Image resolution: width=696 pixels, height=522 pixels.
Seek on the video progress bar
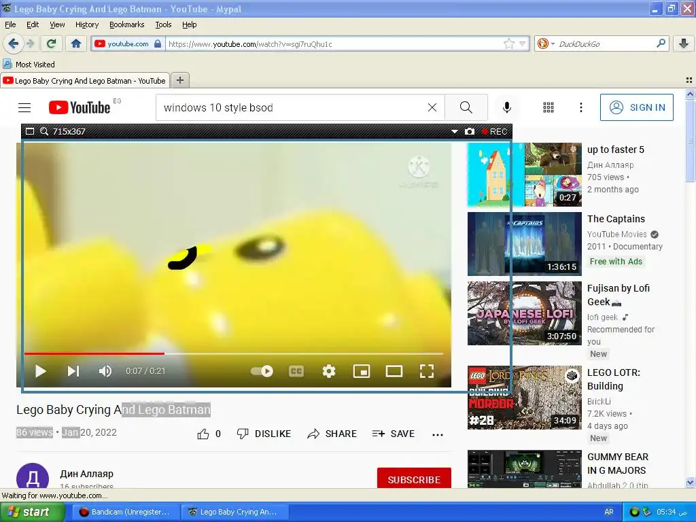[x=234, y=353]
